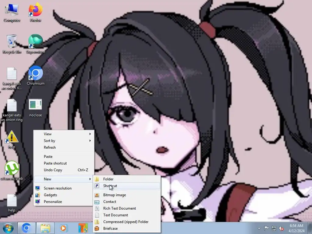The width and height of the screenshot is (312, 234).
Task: Show hidden tray icons arrow
Action: click(x=259, y=228)
